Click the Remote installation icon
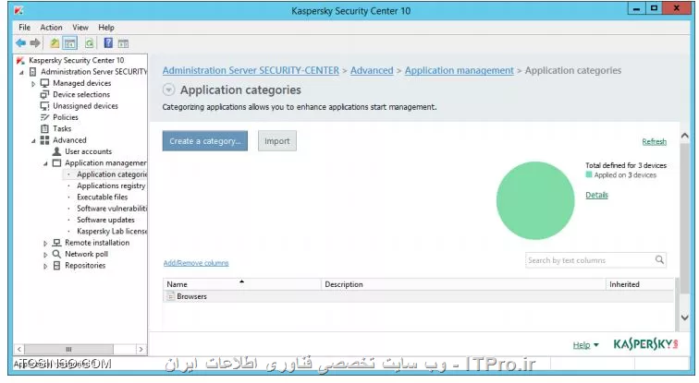Screen dimensions: 699x383 tap(56, 243)
